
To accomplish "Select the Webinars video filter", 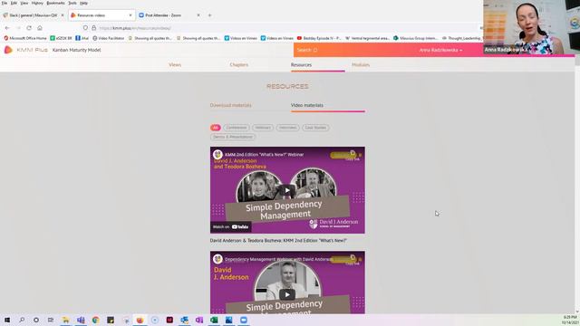I will (263, 128).
